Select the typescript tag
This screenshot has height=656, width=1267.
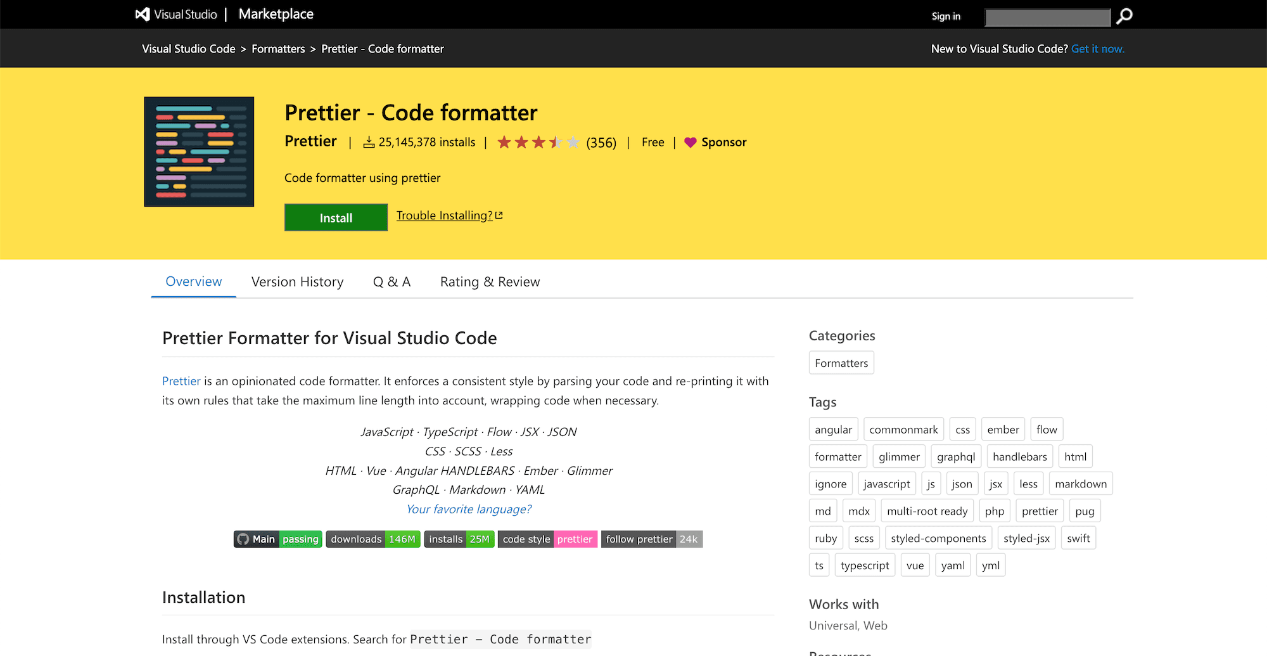[865, 565]
